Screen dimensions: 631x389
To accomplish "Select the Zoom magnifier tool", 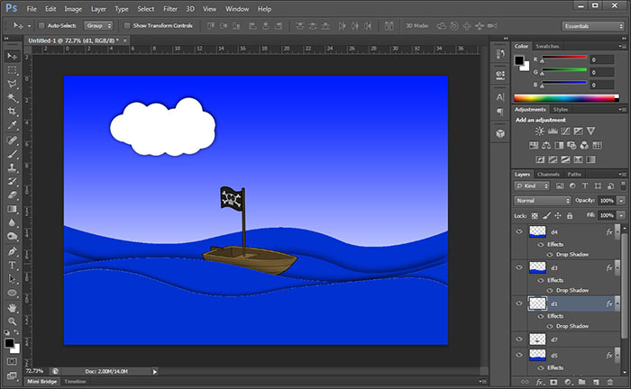I will tap(13, 321).
